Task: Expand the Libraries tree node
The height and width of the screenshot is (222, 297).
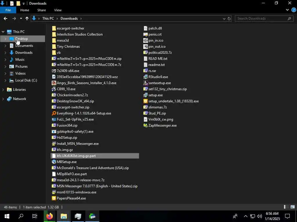Action: point(3,90)
